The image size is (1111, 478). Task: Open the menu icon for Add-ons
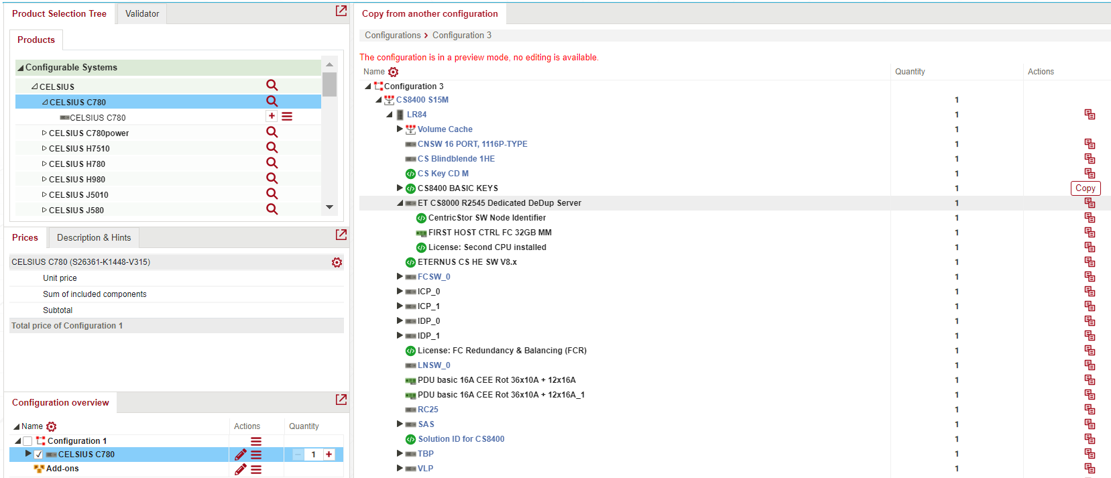[256, 469]
